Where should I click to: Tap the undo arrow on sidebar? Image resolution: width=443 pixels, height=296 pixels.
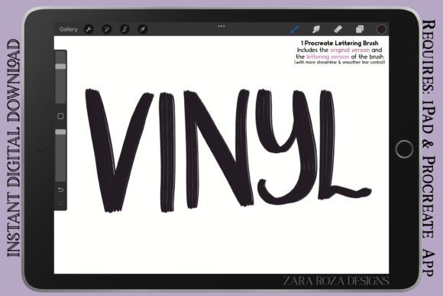point(60,190)
